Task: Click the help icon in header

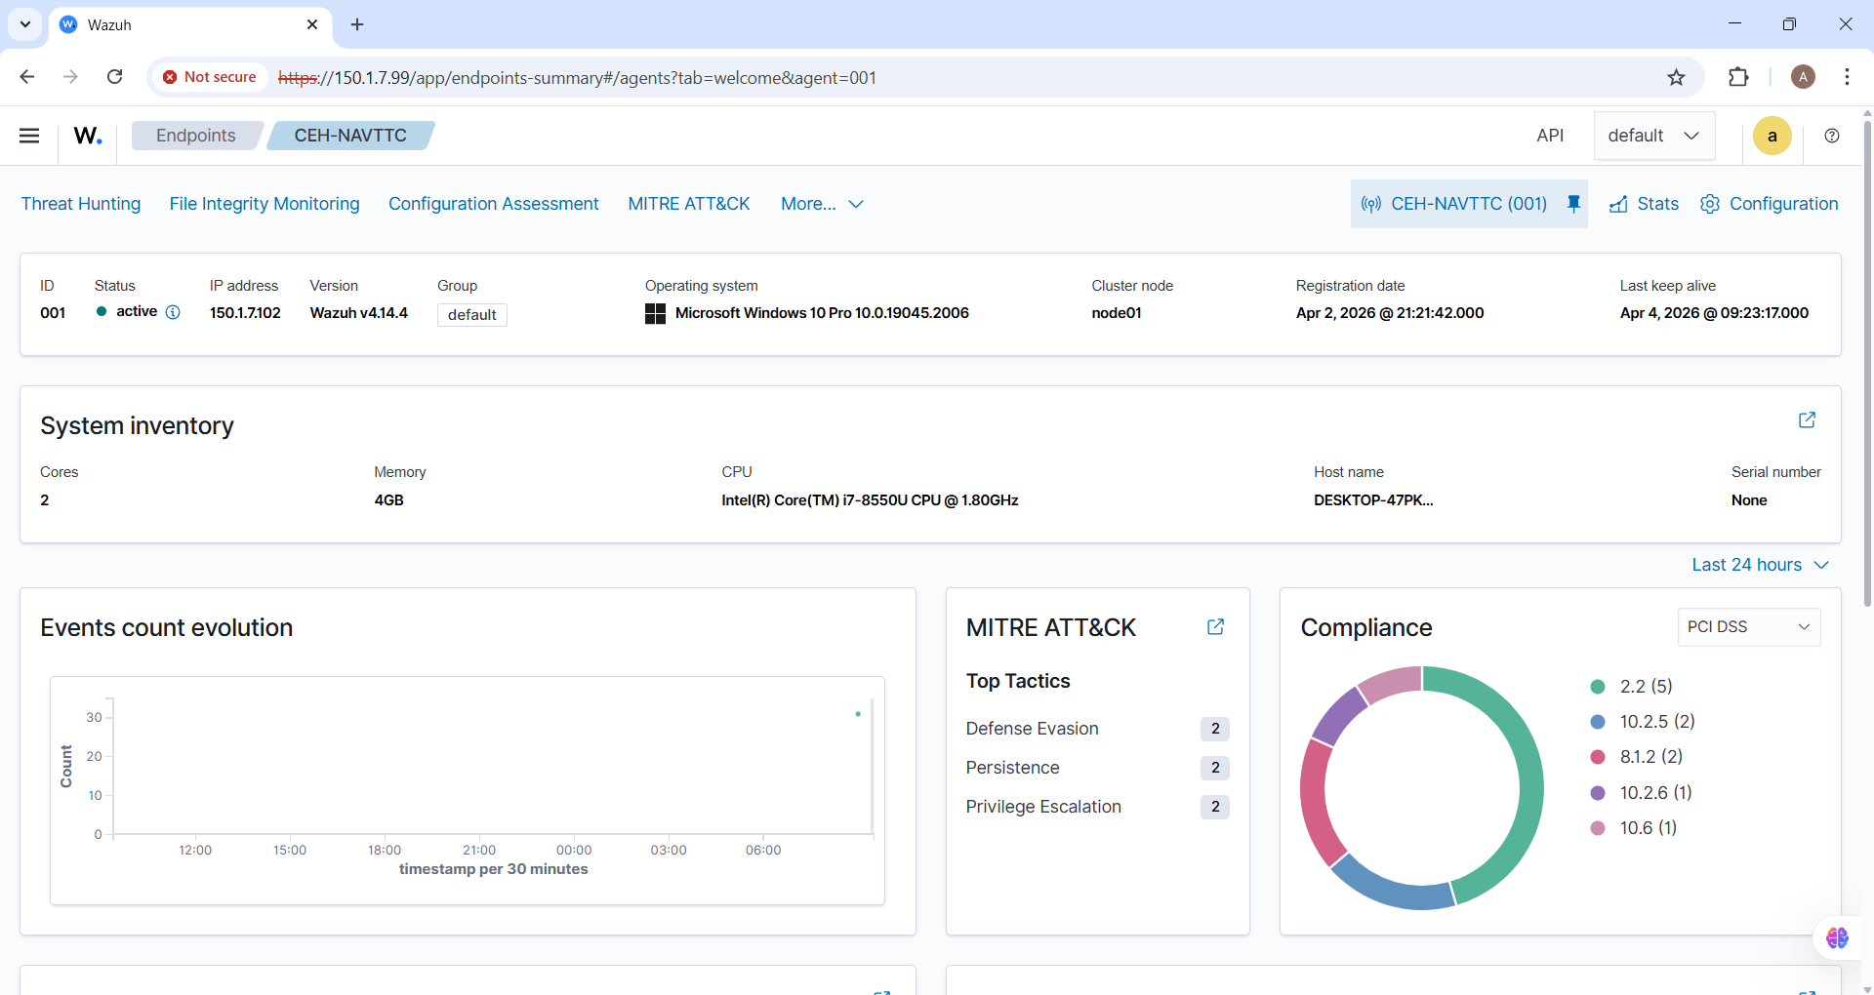Action: 1832,136
